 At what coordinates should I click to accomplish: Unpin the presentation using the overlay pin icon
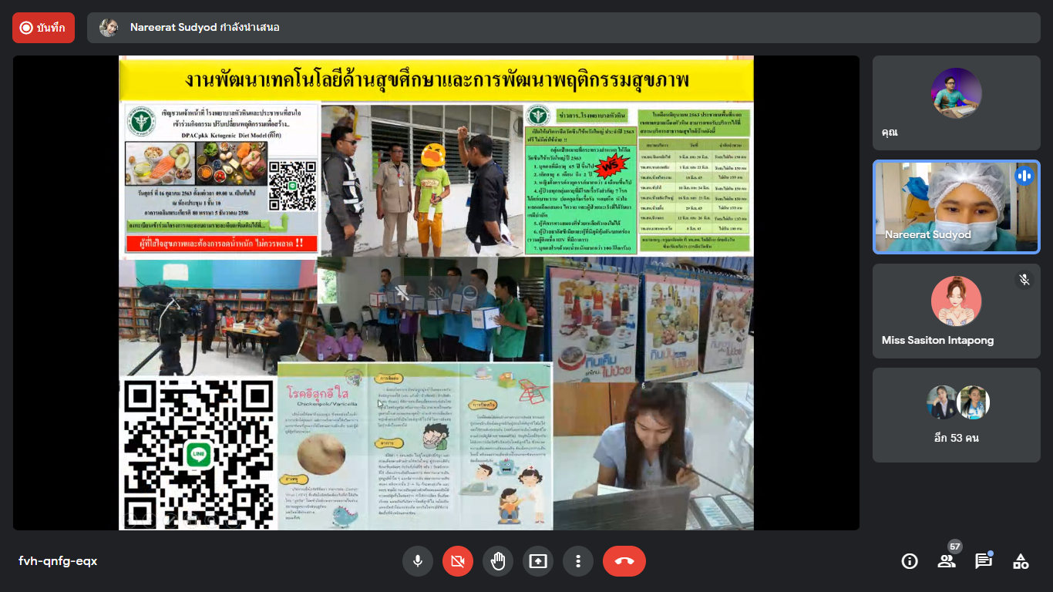[402, 292]
